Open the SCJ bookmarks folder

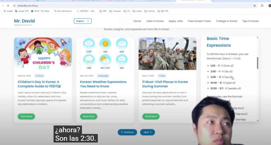[127, 11]
